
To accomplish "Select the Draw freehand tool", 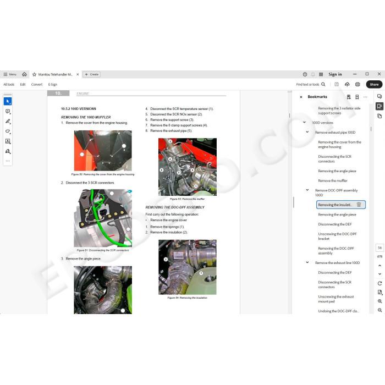I will 8,131.
